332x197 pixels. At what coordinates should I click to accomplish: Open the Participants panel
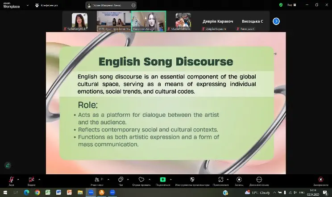click(x=96, y=180)
